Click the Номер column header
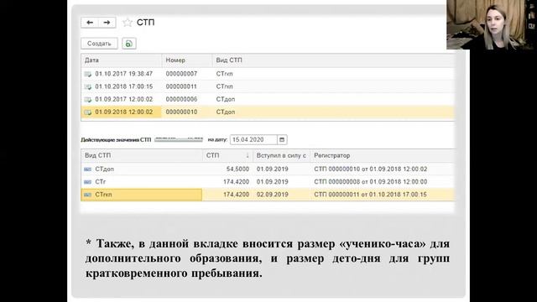 coord(187,60)
